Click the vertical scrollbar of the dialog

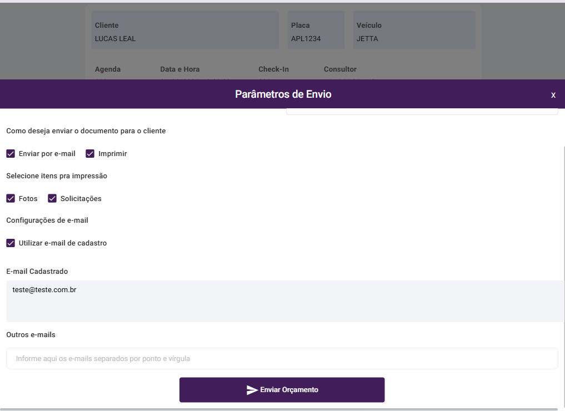coord(564,250)
